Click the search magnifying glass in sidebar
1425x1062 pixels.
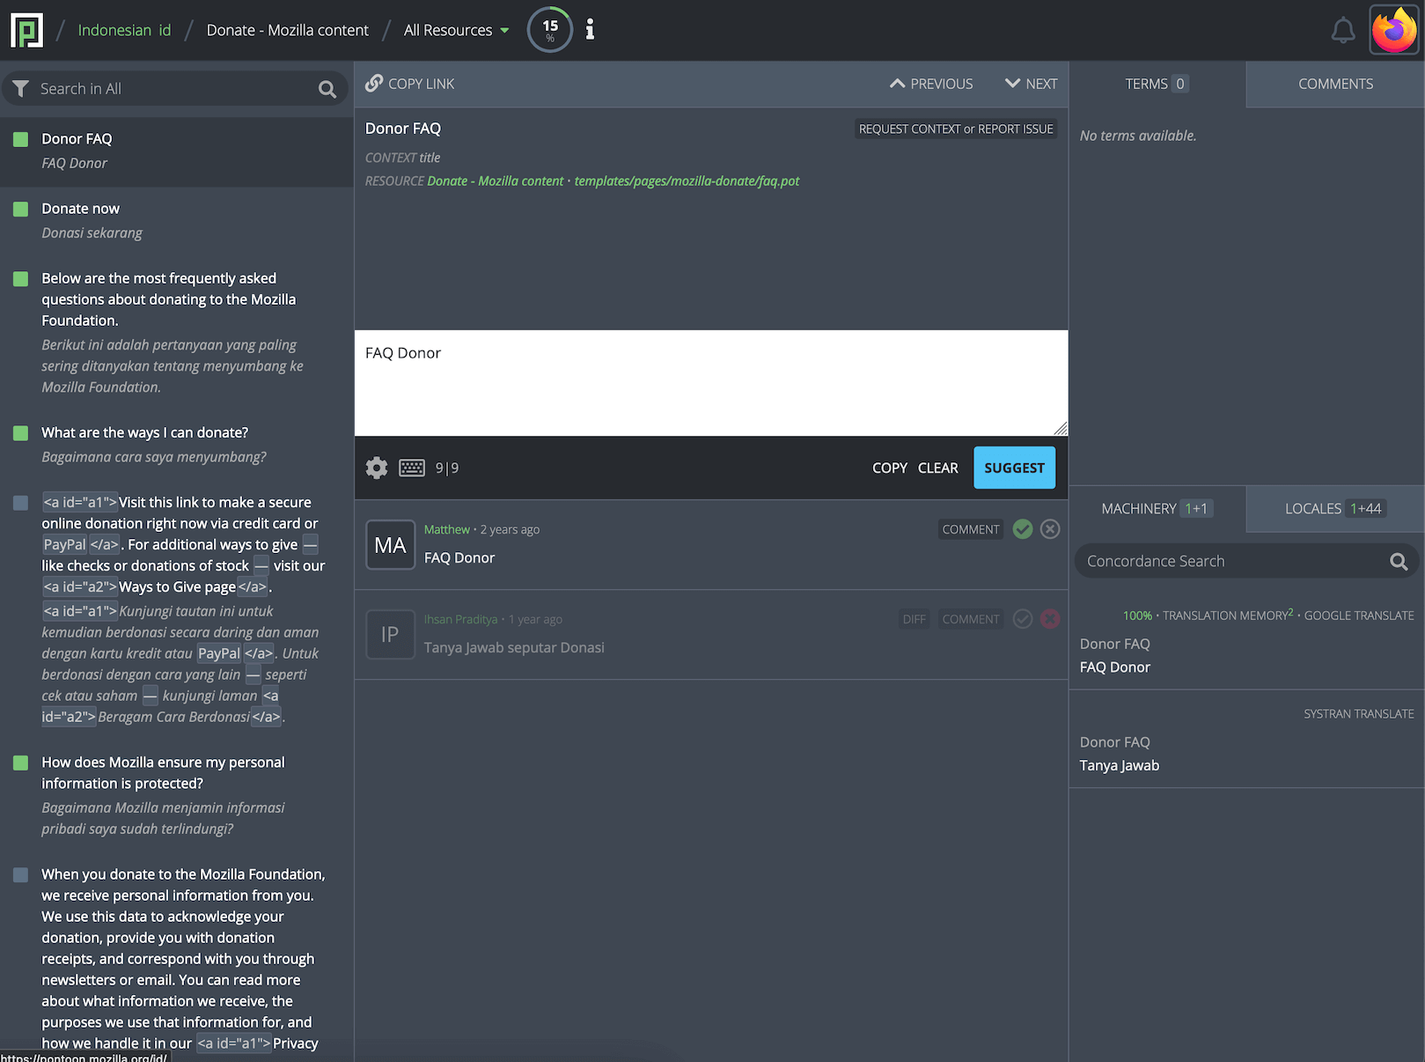pyautogui.click(x=327, y=88)
